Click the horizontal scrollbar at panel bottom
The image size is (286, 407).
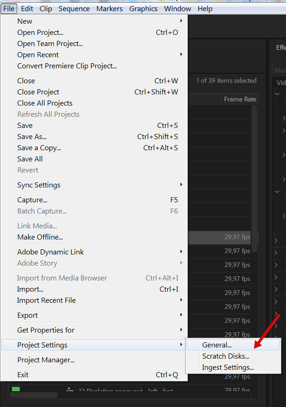coord(33,395)
